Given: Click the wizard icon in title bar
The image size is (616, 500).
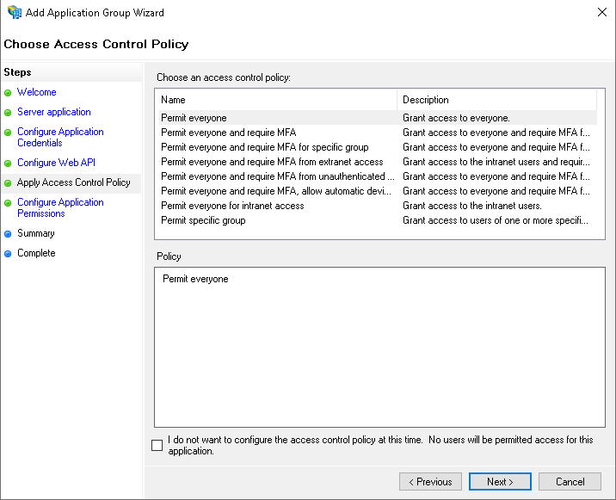Looking at the screenshot, I should coord(14,13).
